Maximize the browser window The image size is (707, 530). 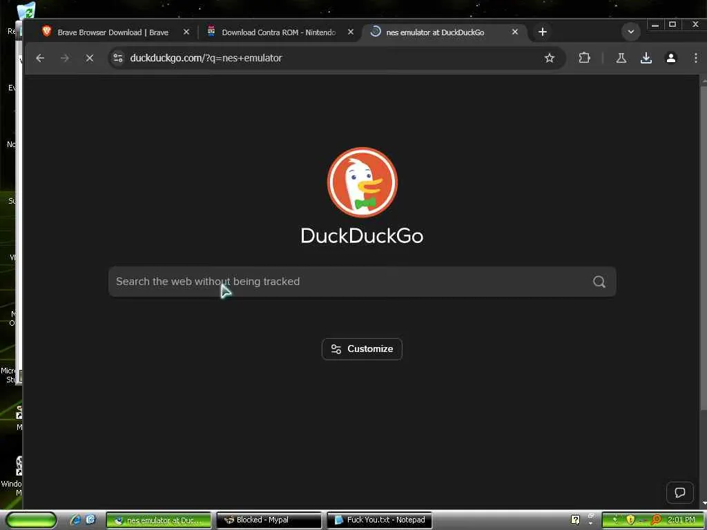672,25
